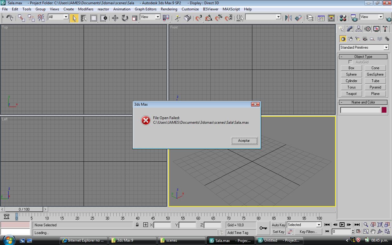Activate the Select and Scale tool
The height and width of the screenshot is (245, 392).
(134, 18)
